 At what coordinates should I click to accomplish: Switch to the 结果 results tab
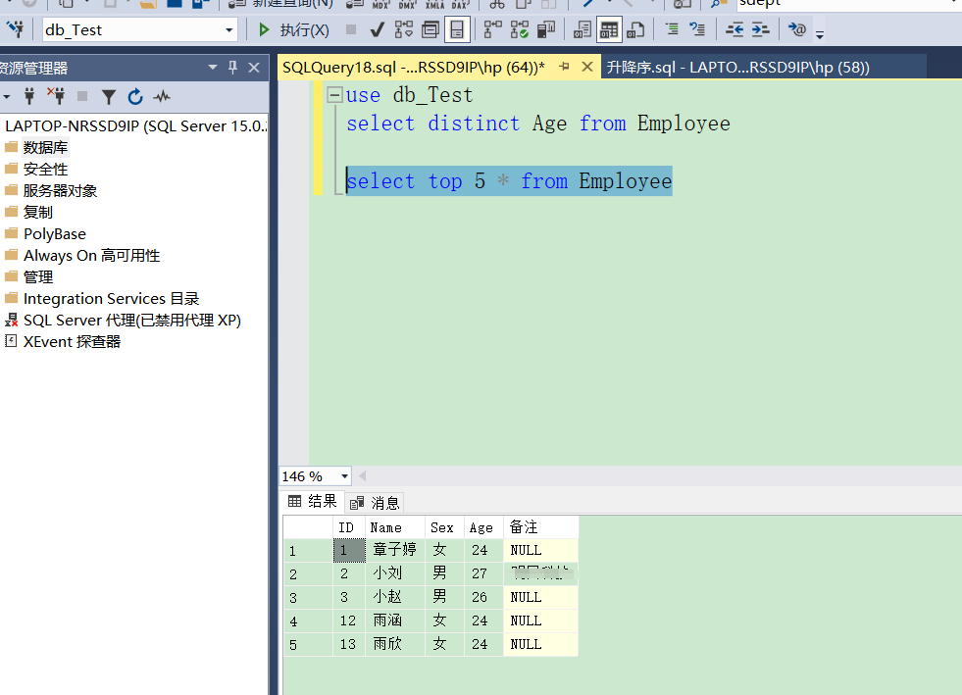(x=313, y=501)
